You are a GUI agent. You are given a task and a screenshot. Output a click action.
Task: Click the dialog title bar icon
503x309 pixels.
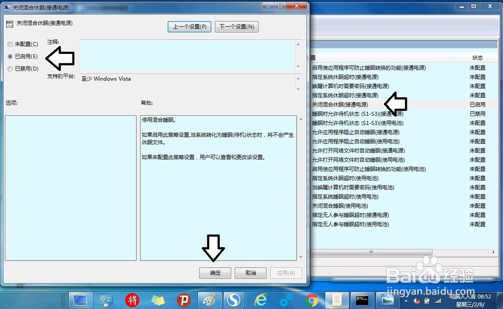click(x=7, y=8)
